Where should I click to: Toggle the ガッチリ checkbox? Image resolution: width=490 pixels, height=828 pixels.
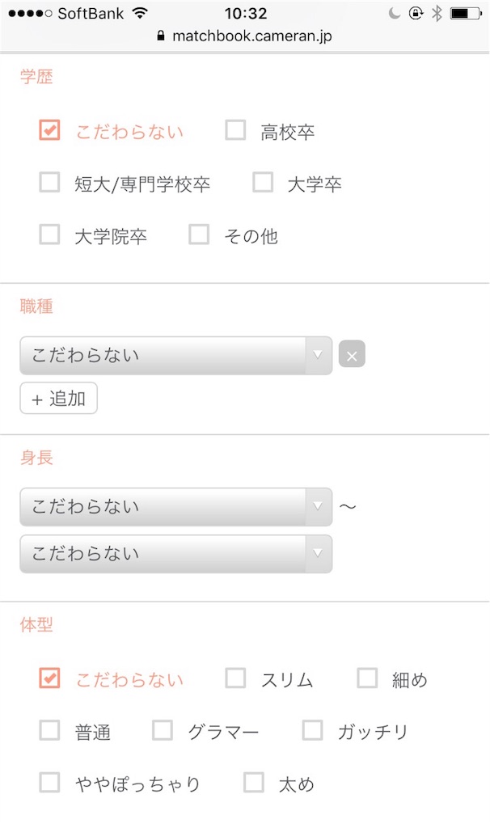[x=313, y=730]
